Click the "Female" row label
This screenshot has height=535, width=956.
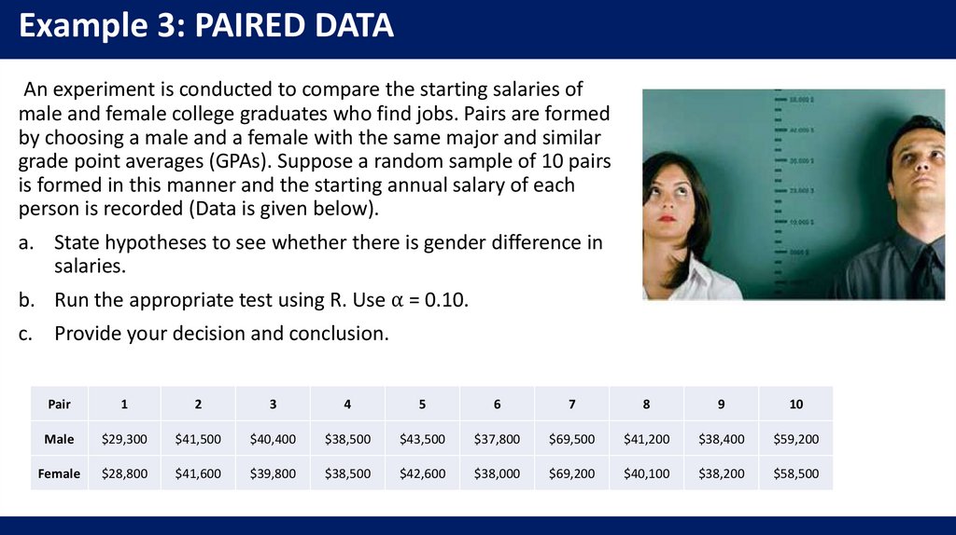coord(59,473)
